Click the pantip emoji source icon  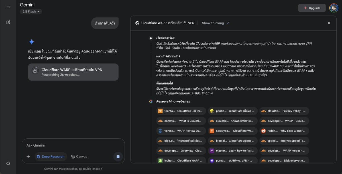(x=212, y=111)
